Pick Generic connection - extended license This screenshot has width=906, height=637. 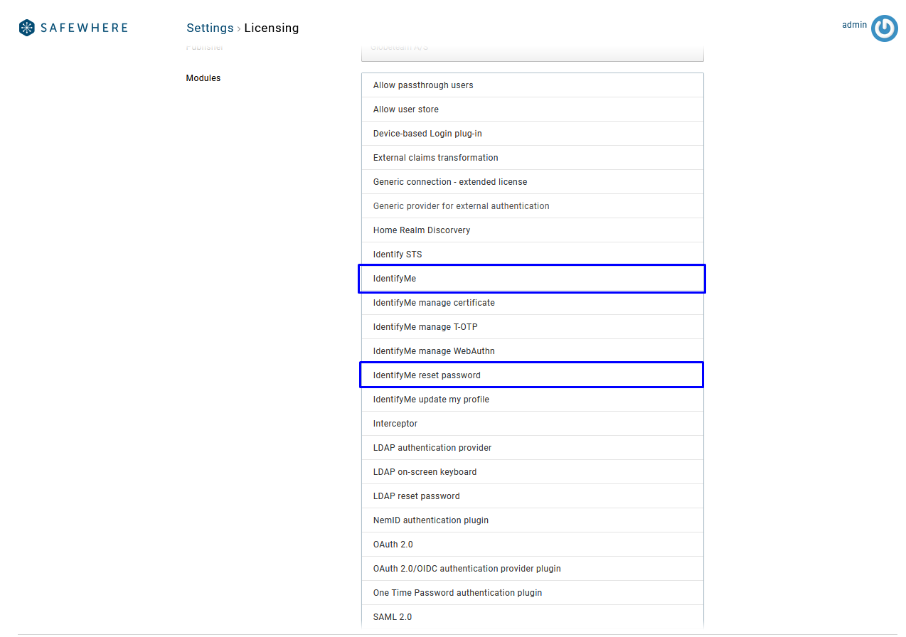[450, 182]
